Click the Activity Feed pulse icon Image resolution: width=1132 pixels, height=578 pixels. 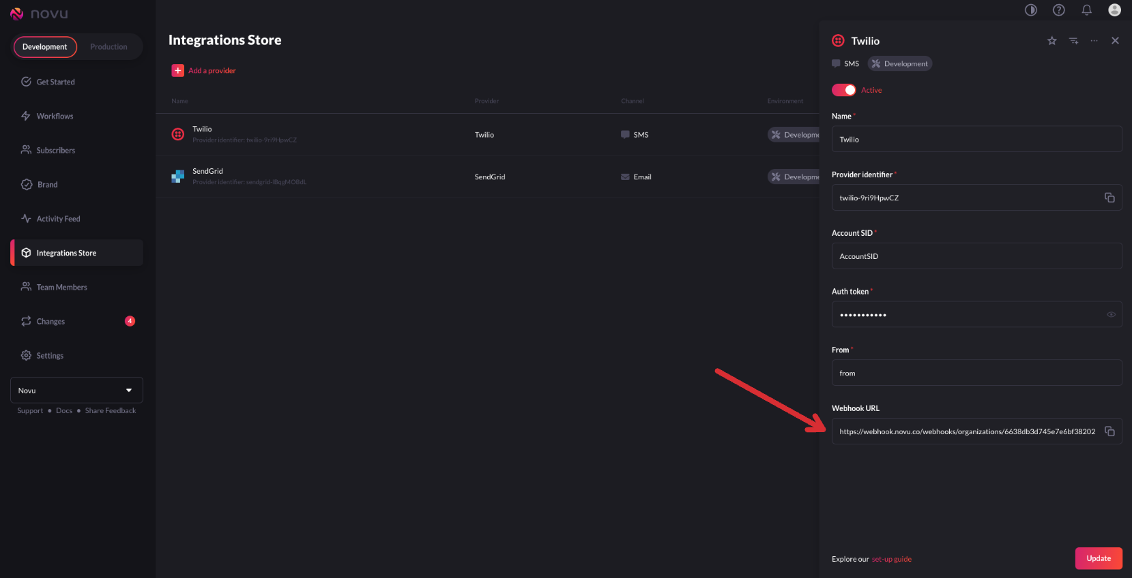(26, 218)
